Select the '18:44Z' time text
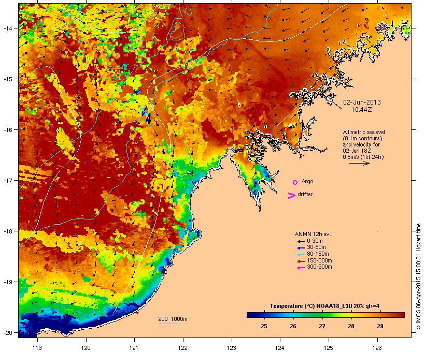425x352 pixels. pos(362,110)
